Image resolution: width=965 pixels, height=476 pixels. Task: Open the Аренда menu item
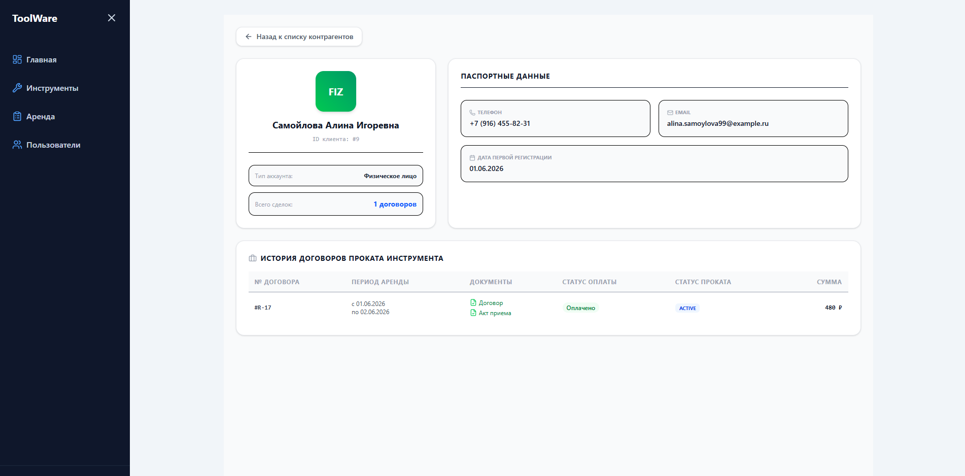tap(41, 116)
